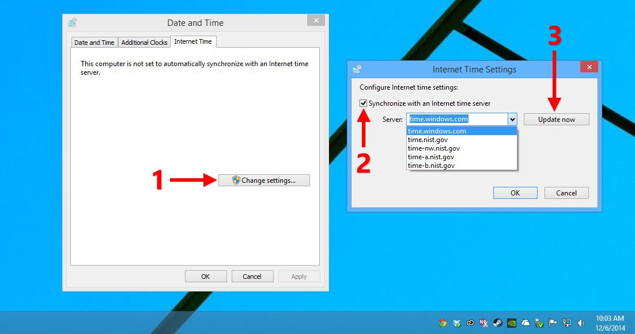Click Cancel in Date and Time window
The width and height of the screenshot is (635, 334).
pyautogui.click(x=252, y=277)
